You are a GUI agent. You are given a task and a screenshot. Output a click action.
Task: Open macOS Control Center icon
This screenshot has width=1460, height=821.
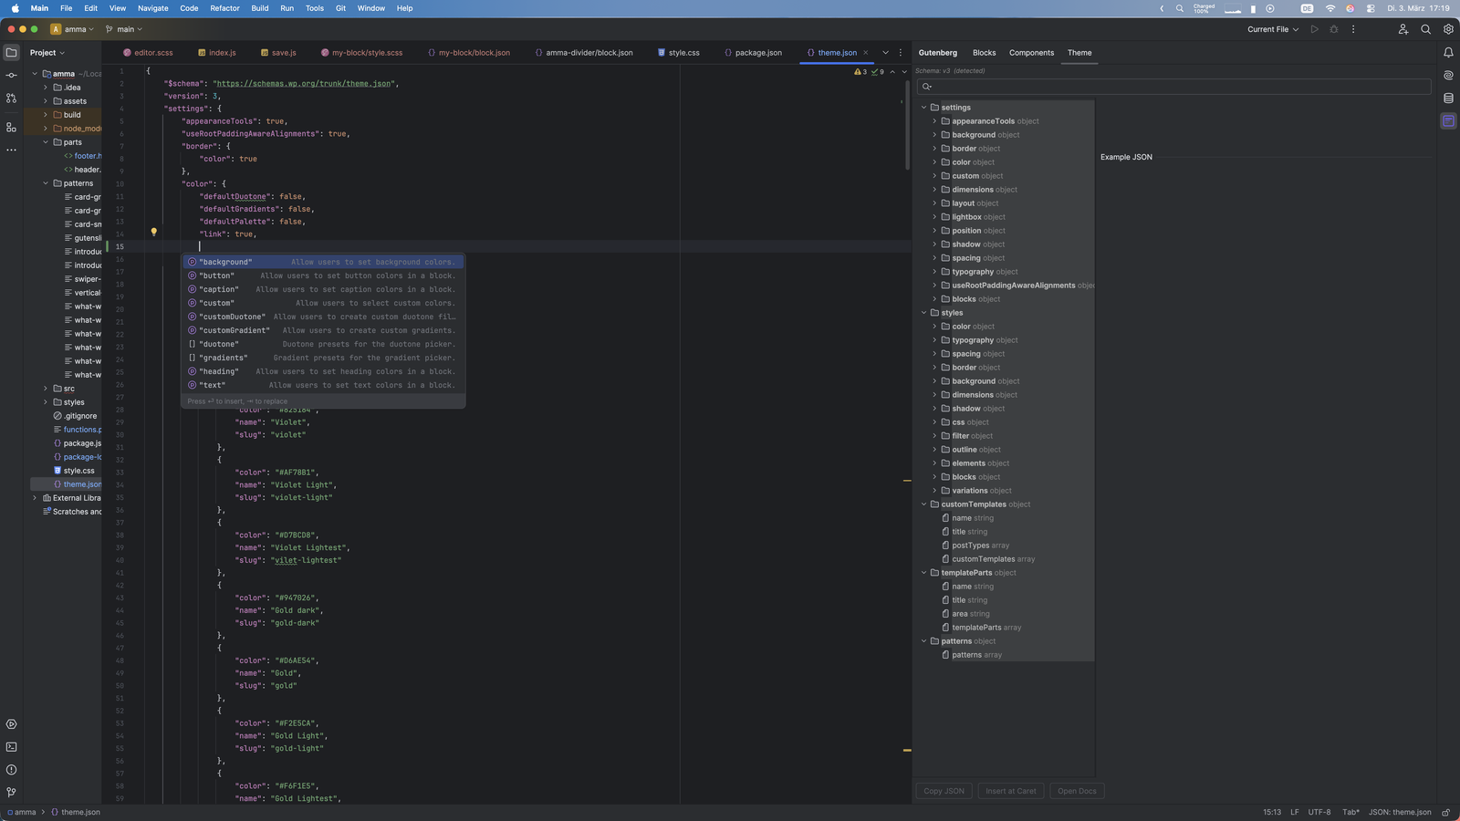tap(1371, 8)
